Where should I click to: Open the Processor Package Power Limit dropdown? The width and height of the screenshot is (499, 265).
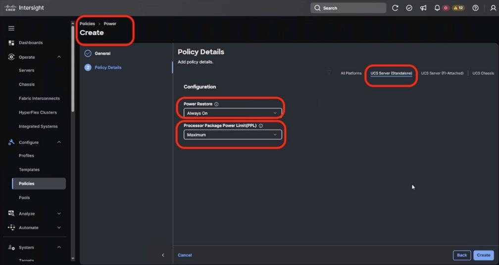233,134
